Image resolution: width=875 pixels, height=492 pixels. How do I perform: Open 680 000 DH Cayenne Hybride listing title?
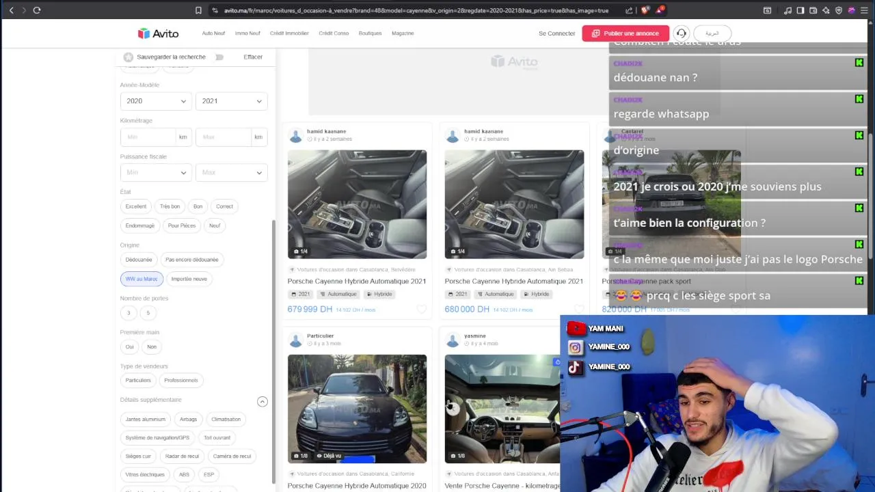pos(513,282)
